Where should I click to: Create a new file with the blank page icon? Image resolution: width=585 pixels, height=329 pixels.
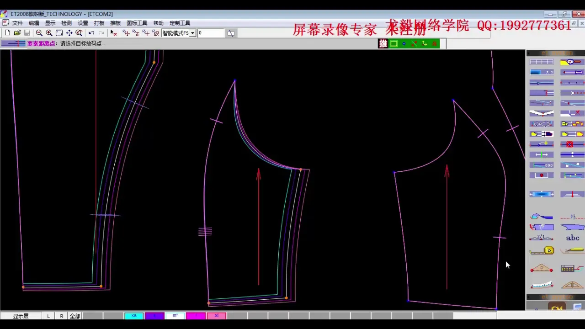click(7, 33)
